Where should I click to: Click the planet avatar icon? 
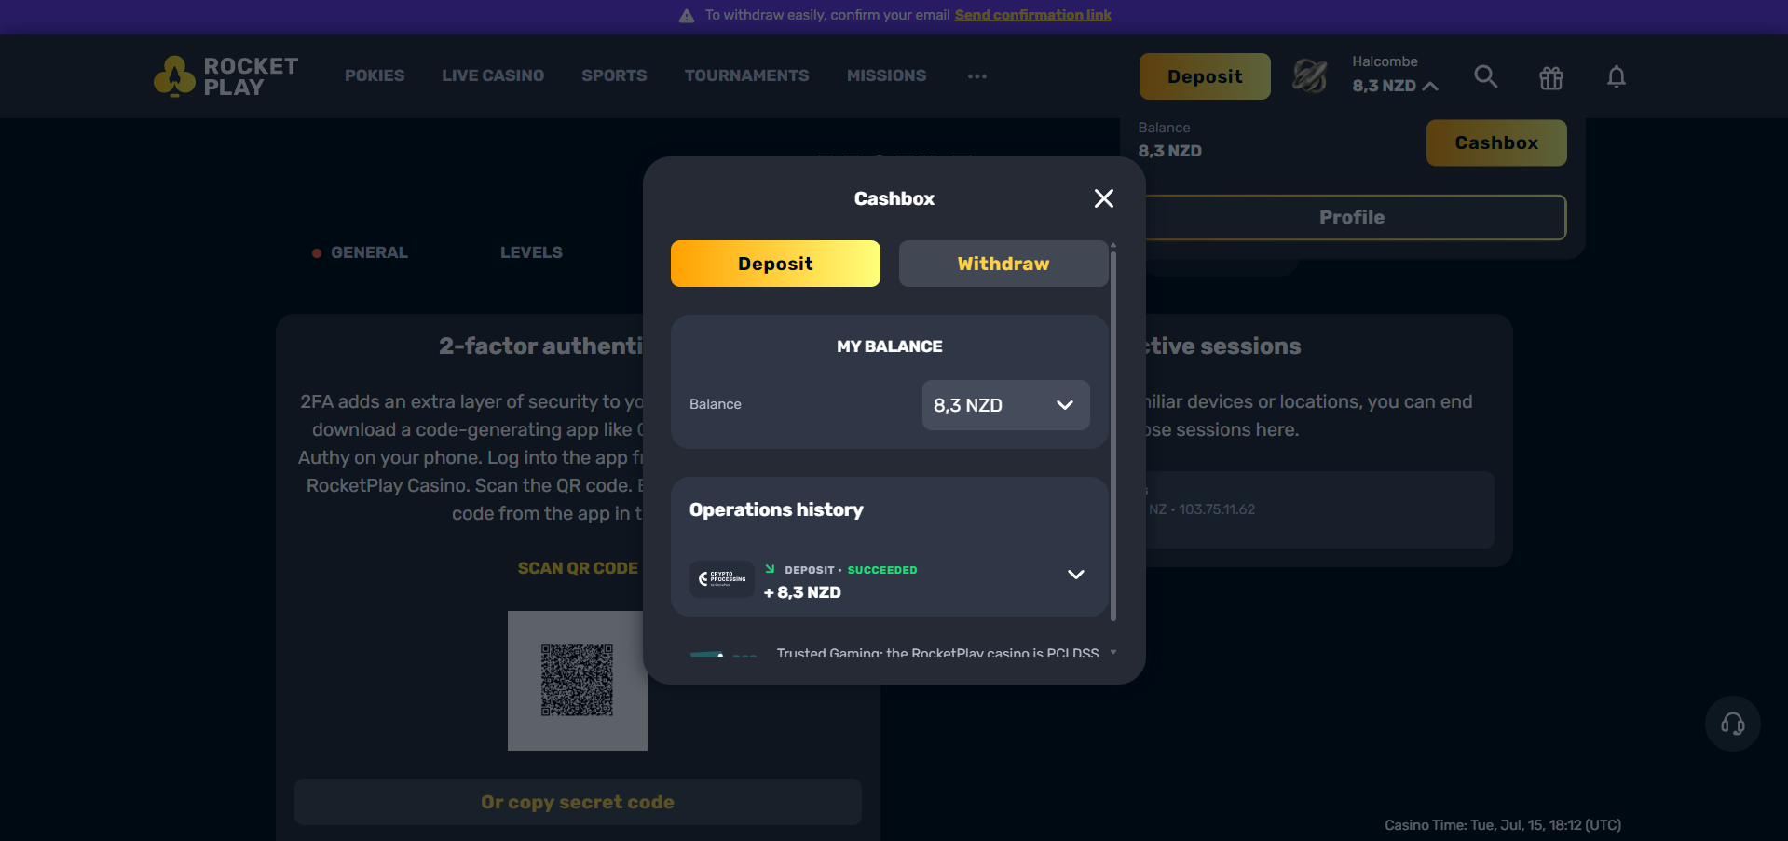(x=1309, y=76)
